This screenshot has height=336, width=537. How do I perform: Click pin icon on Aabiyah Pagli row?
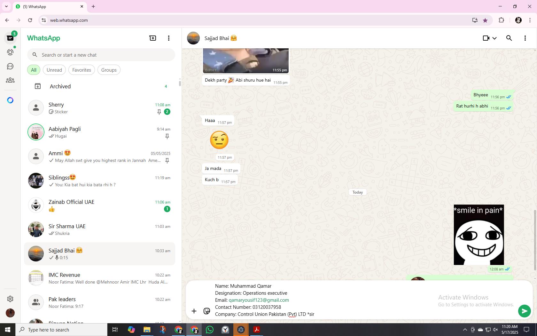pos(167,136)
